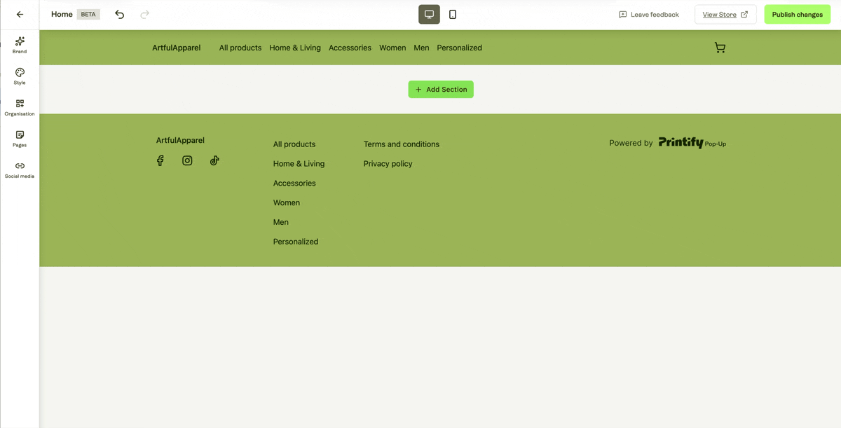
Task: Open View Store link
Action: tap(725, 14)
